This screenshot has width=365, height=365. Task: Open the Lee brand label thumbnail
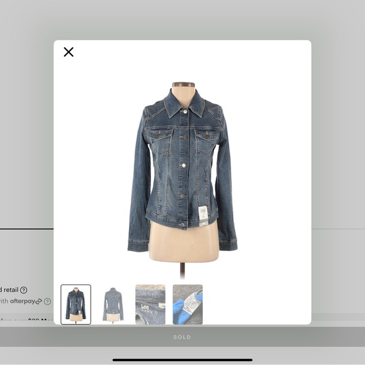[150, 305]
